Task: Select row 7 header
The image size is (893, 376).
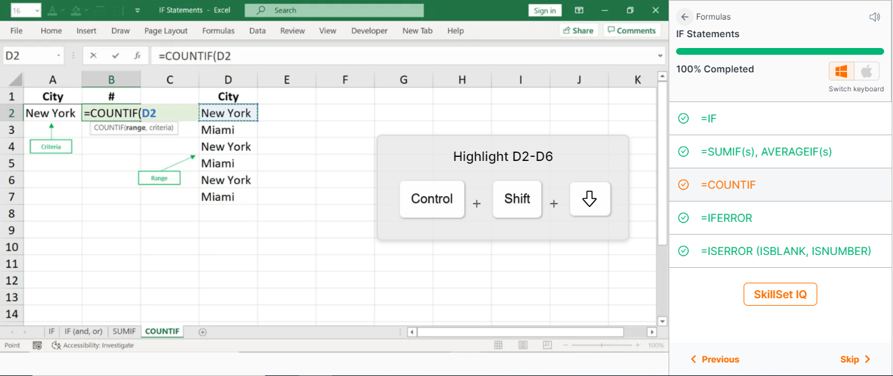Action: click(11, 197)
